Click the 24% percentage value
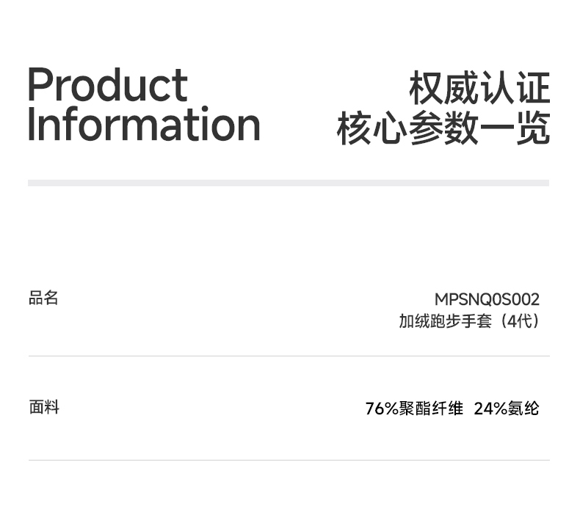Image resolution: width=580 pixels, height=517 pixels. click(490, 408)
